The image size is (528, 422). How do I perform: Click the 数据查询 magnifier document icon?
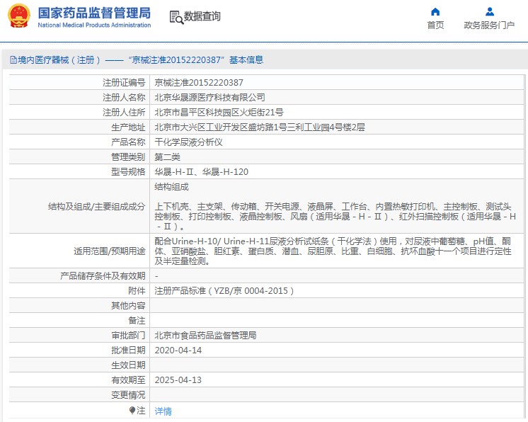tap(176, 16)
